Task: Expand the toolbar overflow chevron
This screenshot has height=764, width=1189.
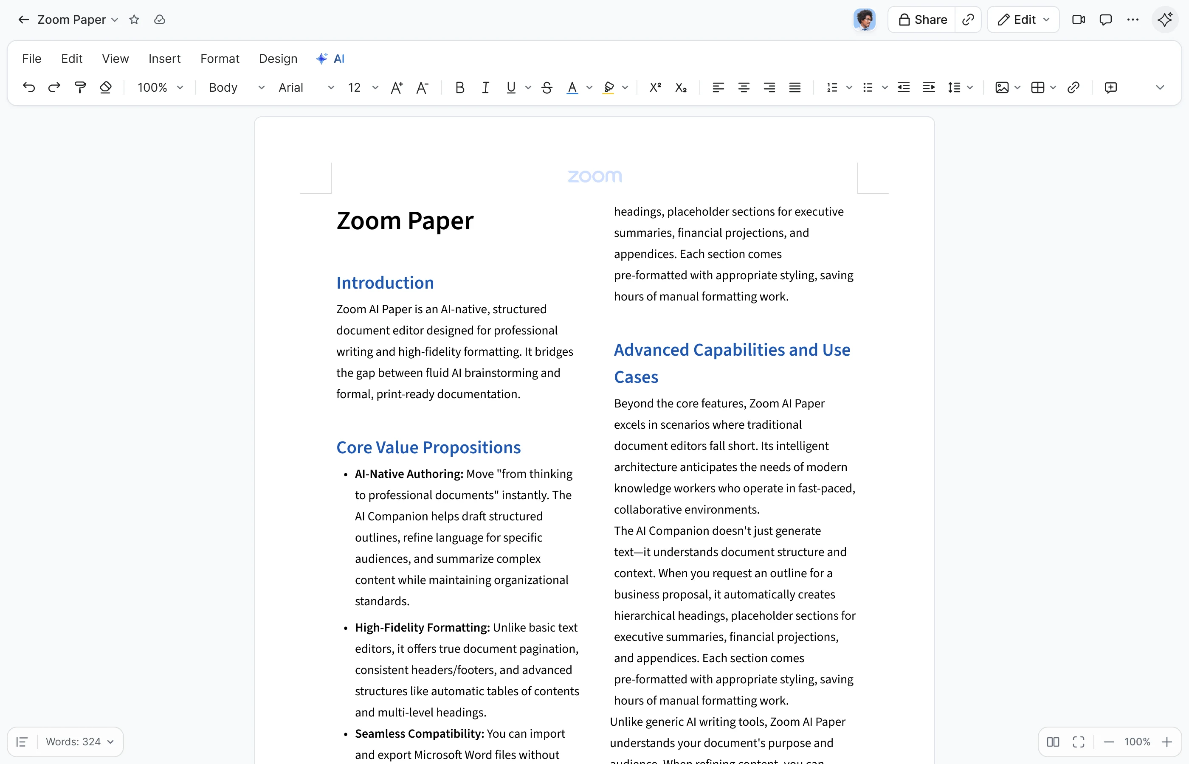Action: (x=1160, y=87)
